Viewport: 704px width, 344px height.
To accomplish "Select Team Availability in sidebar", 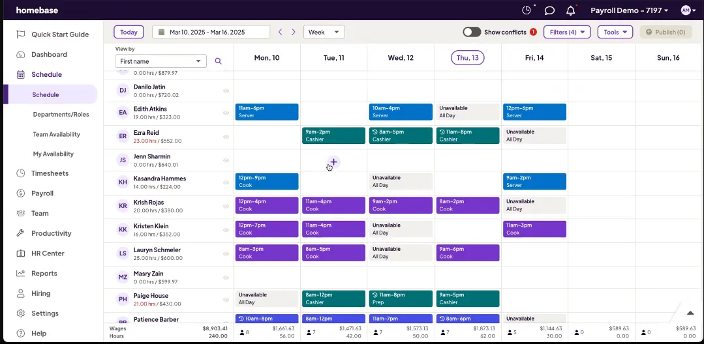I will [x=57, y=134].
